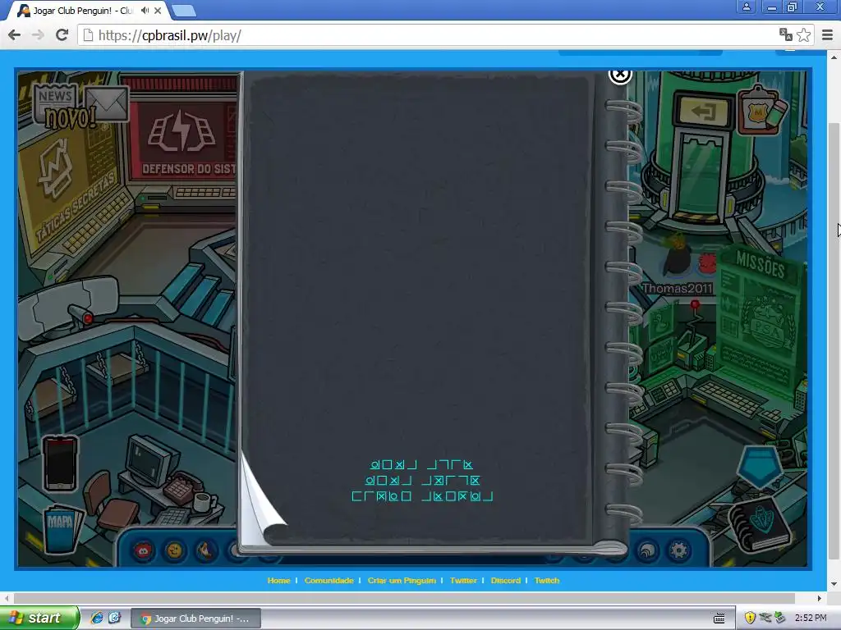Focus the cpbrasil.pw/play address bar
Screen dimensions: 841x630
429,35
